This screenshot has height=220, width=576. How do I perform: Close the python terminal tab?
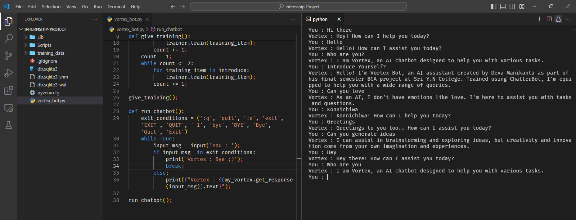tap(339, 19)
